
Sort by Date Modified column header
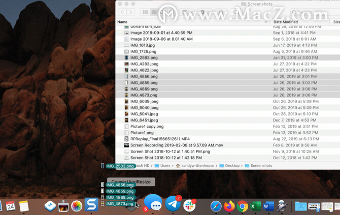click(x=285, y=22)
